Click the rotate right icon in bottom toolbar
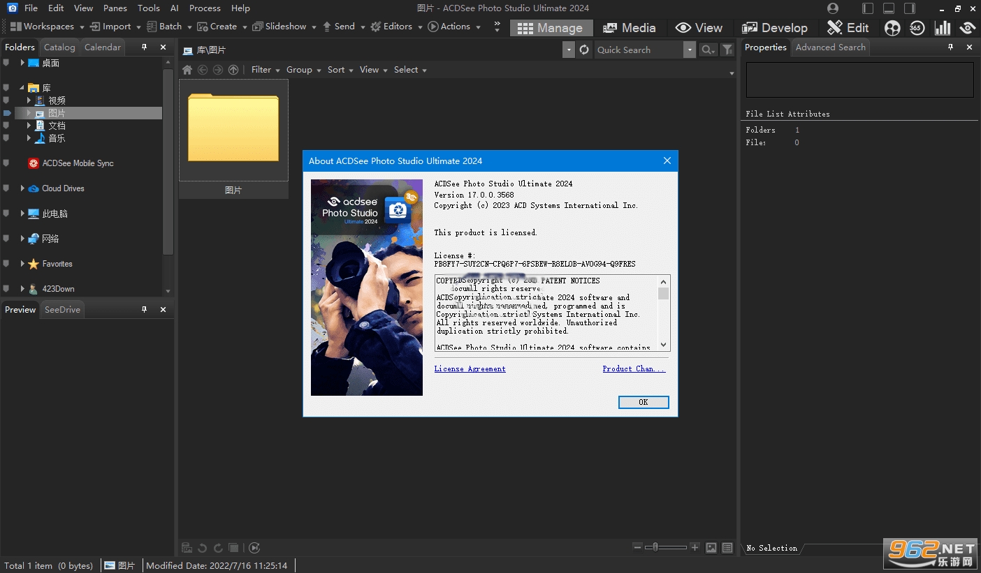The width and height of the screenshot is (981, 573). [x=218, y=548]
